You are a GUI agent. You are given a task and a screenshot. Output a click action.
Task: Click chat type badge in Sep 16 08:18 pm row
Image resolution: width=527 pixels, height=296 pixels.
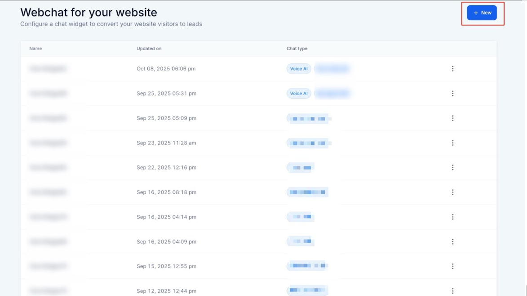pos(307,192)
